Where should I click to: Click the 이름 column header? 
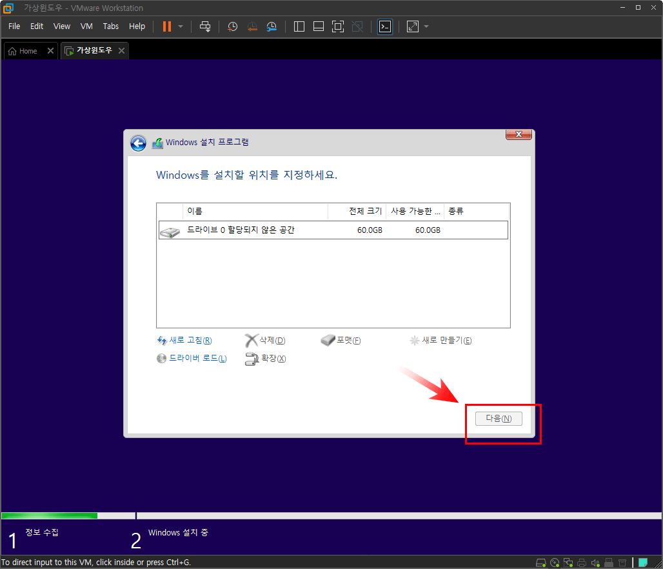pyautogui.click(x=255, y=211)
